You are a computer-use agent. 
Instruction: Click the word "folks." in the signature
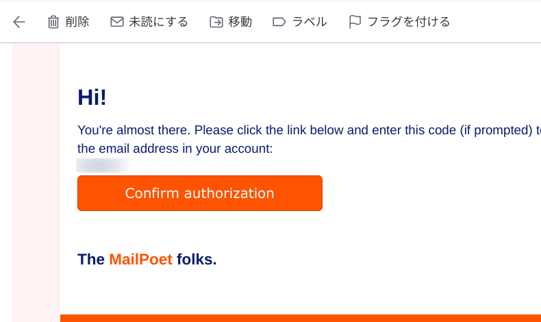[197, 259]
